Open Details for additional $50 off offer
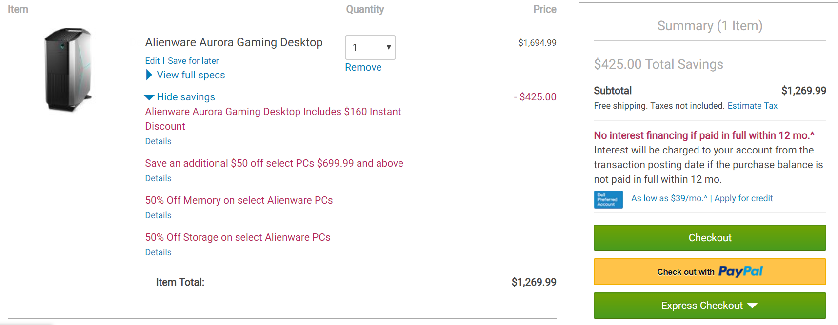This screenshot has width=838, height=325. tap(159, 178)
